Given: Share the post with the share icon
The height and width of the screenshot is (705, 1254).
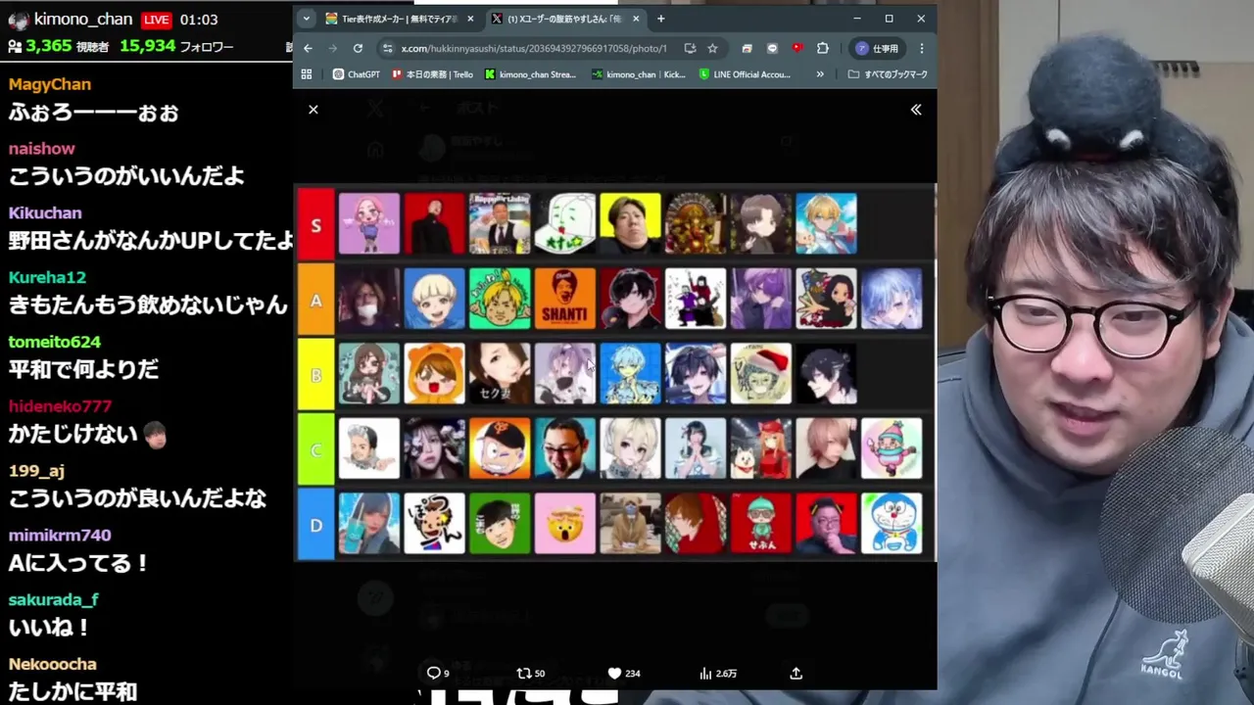Looking at the screenshot, I should point(796,673).
